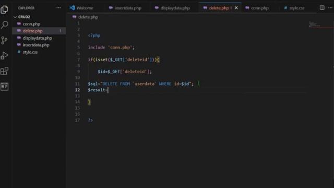Click line number 12 in the gutter
Screen dimensions: 334x188
click(x=77, y=90)
